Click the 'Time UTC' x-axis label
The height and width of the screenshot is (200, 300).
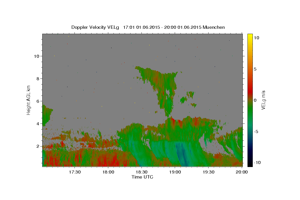(x=142, y=177)
